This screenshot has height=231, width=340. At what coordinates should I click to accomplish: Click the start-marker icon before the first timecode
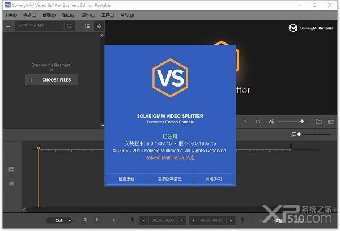[133, 220]
